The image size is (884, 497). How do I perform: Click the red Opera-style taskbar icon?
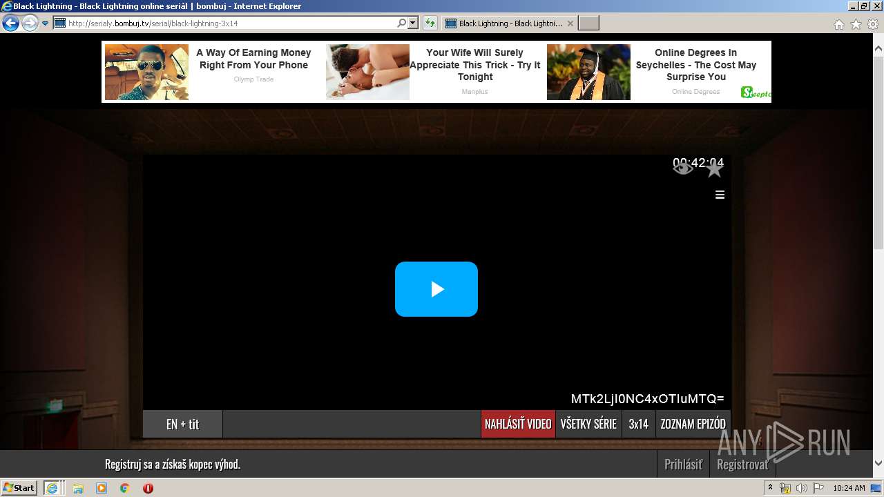point(148,488)
